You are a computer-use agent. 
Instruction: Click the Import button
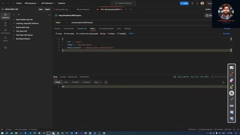(x=48, y=9)
